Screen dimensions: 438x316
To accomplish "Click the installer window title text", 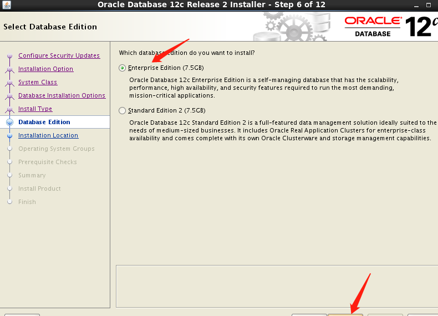I will point(211,5).
